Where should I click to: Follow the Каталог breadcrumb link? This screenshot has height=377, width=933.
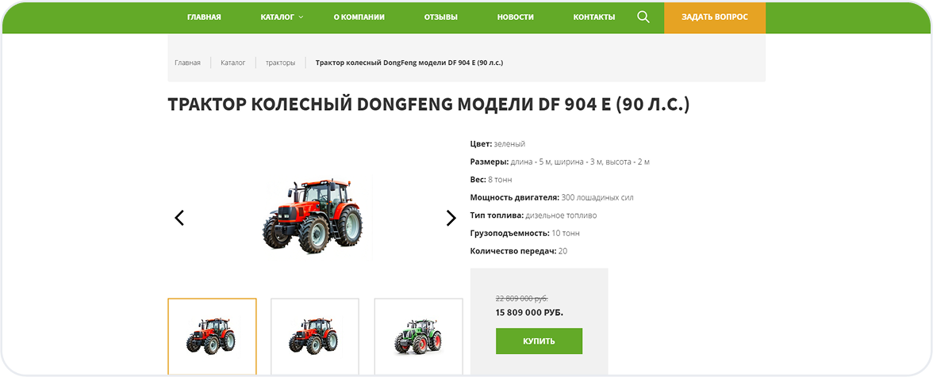tap(232, 63)
